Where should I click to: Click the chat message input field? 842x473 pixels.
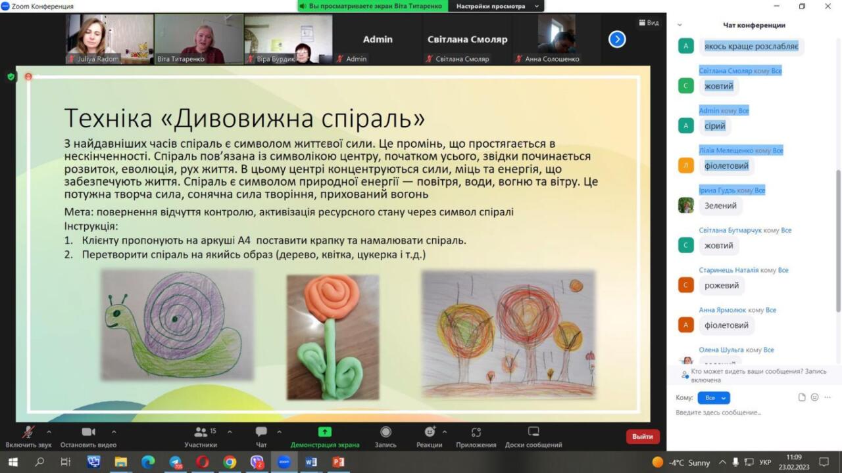(754, 413)
